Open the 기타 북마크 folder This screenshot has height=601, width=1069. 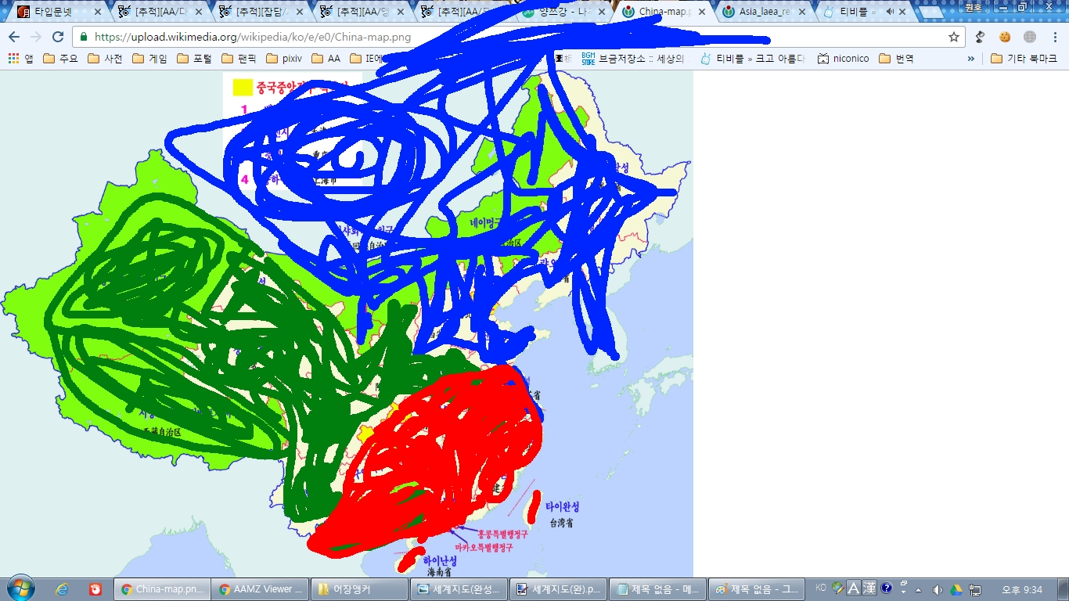1024,59
